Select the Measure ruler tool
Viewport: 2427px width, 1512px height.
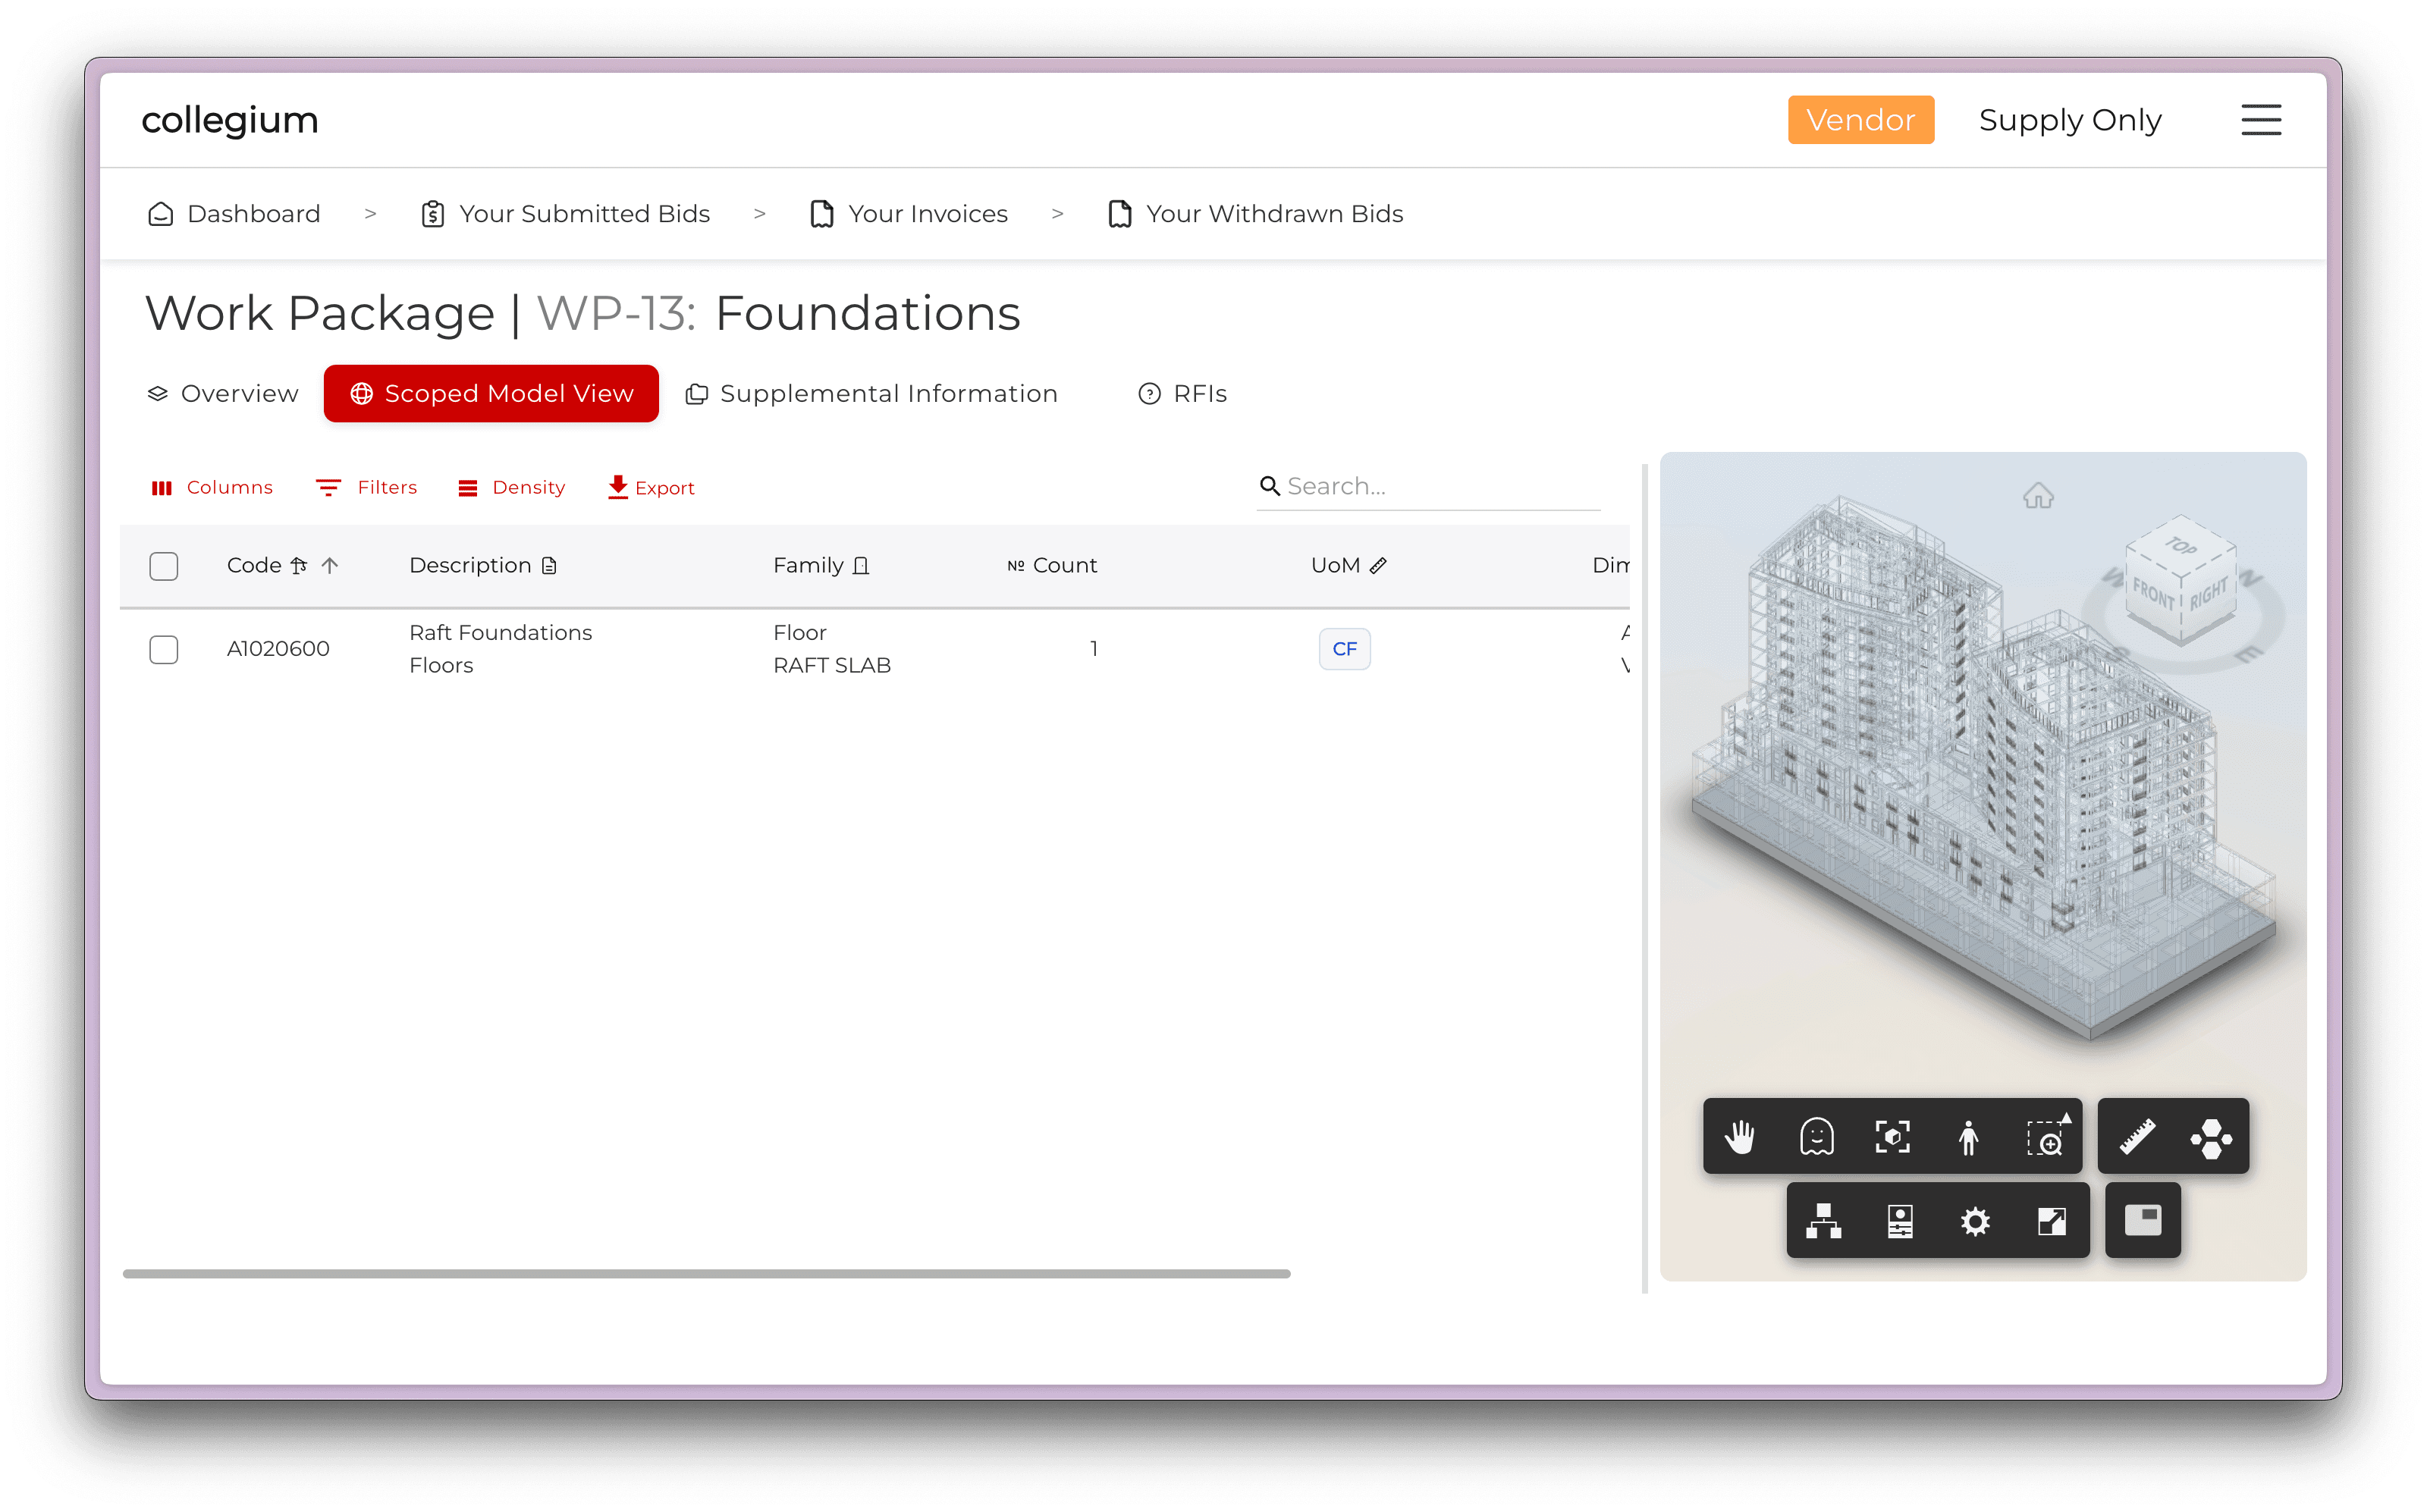[x=2137, y=1137]
